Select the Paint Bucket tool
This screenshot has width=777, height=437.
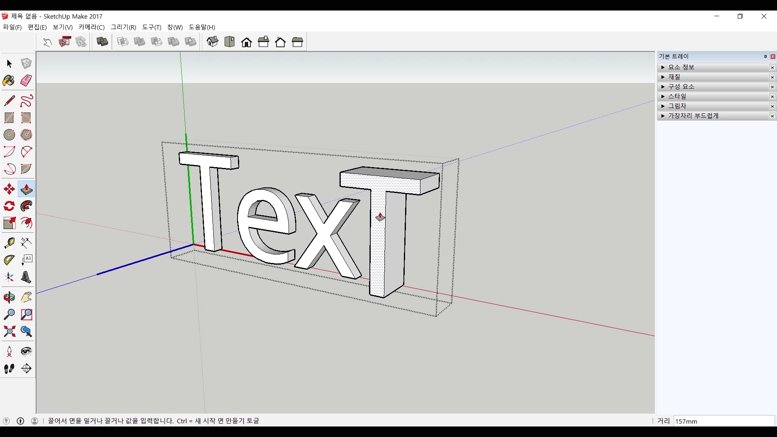9,81
